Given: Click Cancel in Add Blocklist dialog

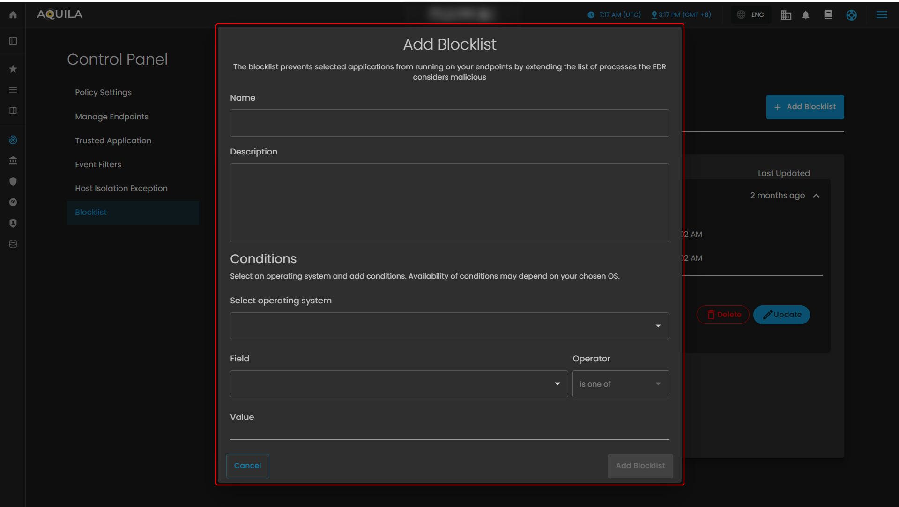Looking at the screenshot, I should coord(247,466).
